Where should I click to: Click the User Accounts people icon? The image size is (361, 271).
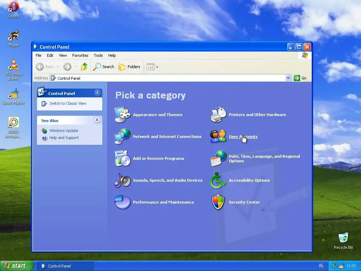point(218,137)
